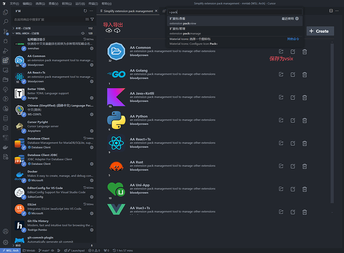Expand the 推荐 section at sidebar bottom

tap(54, 245)
